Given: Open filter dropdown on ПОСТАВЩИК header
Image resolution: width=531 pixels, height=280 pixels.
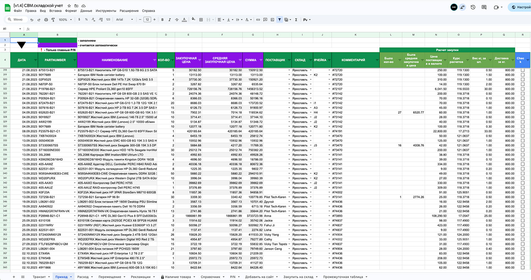Looking at the screenshot, I should click(x=289, y=60).
